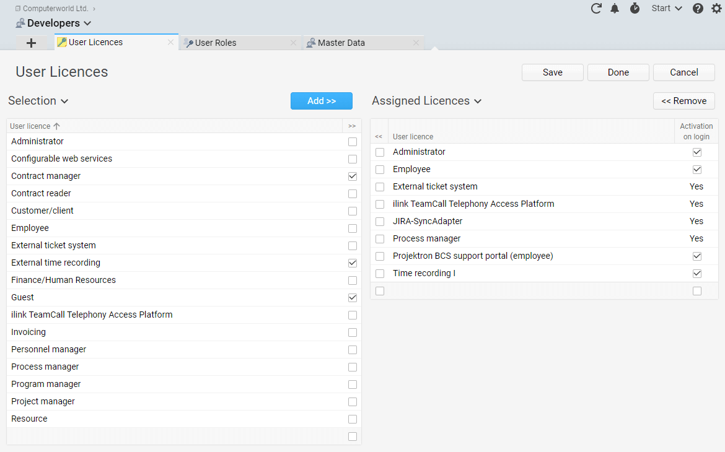Click the stopwatch timer icon
Viewport: 725px width, 452px height.
click(x=635, y=9)
